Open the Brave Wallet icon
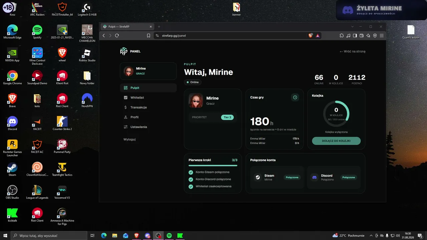Screen dimensions: 427x240 (x=362, y=35)
